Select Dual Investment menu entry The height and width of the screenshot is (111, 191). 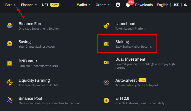tap(130, 59)
